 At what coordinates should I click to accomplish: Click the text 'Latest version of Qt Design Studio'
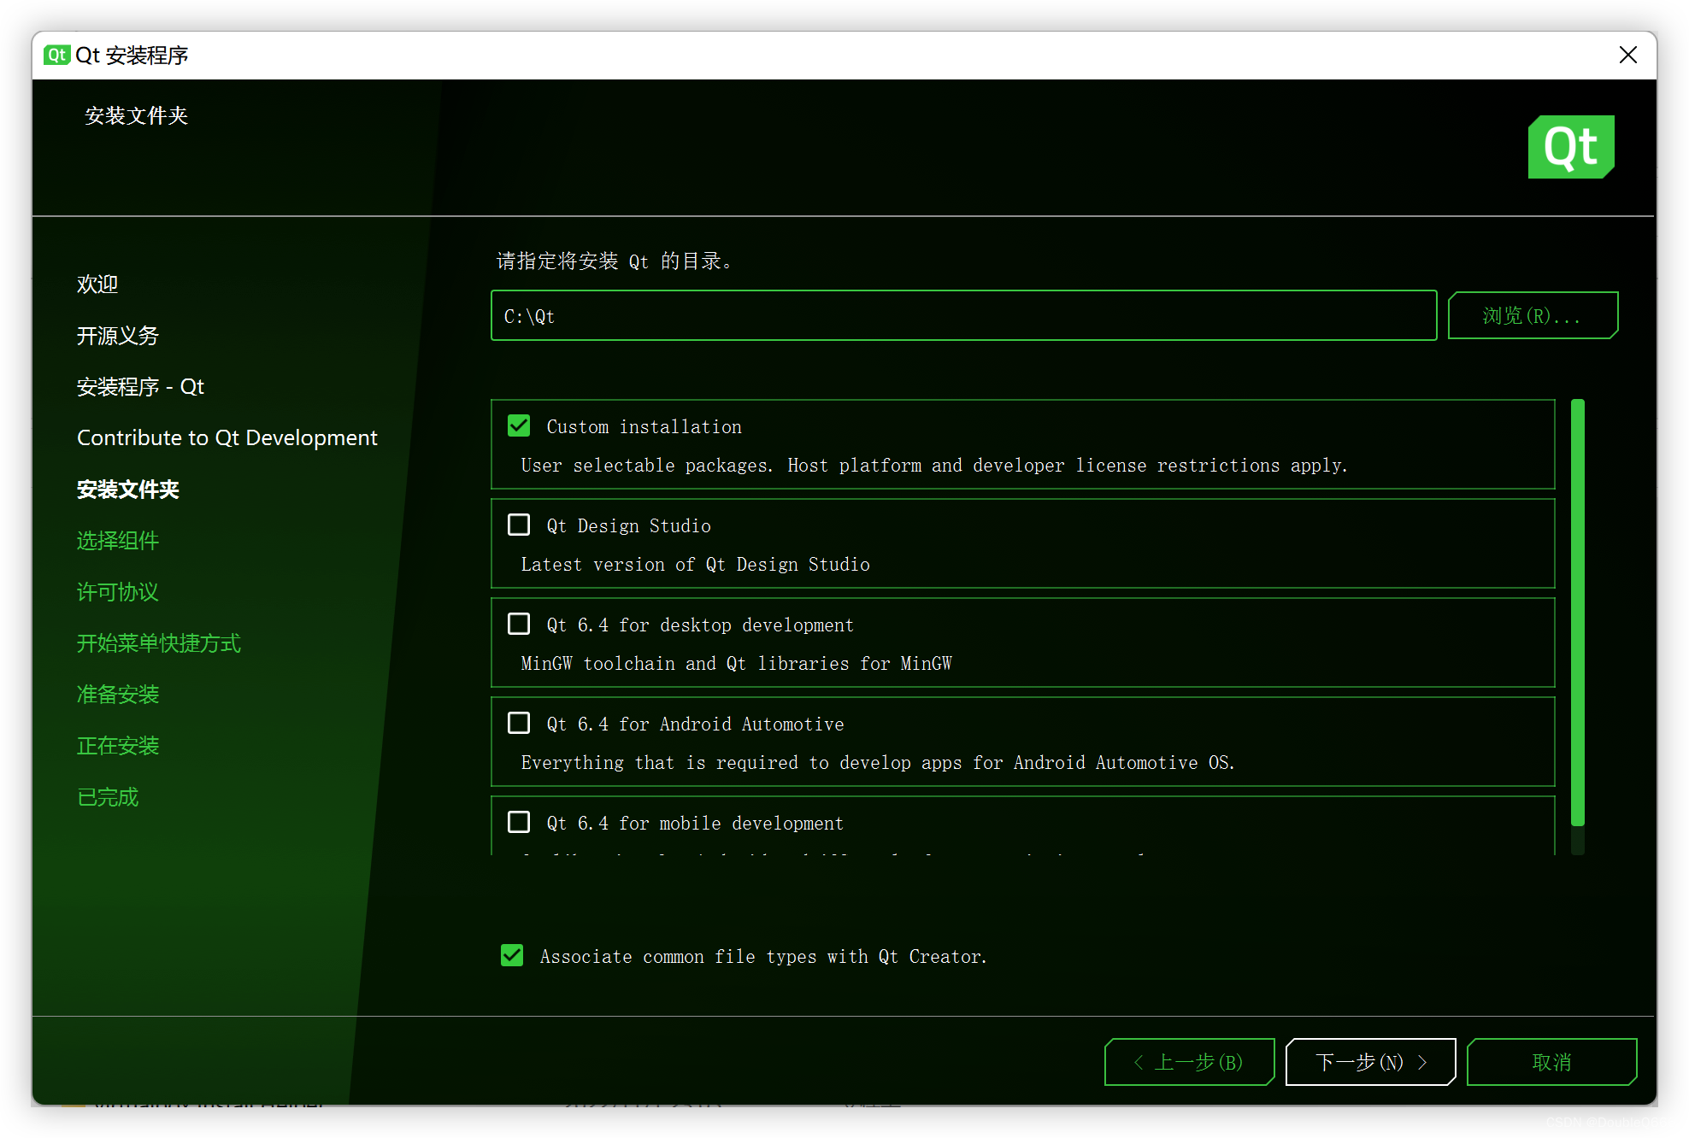pyautogui.click(x=696, y=565)
